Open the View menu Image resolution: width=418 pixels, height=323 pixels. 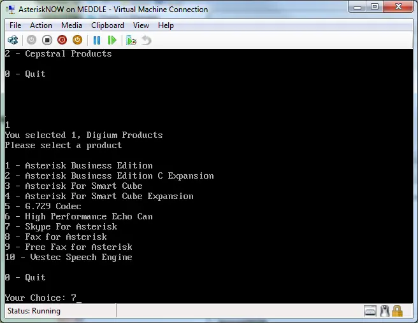pos(141,25)
